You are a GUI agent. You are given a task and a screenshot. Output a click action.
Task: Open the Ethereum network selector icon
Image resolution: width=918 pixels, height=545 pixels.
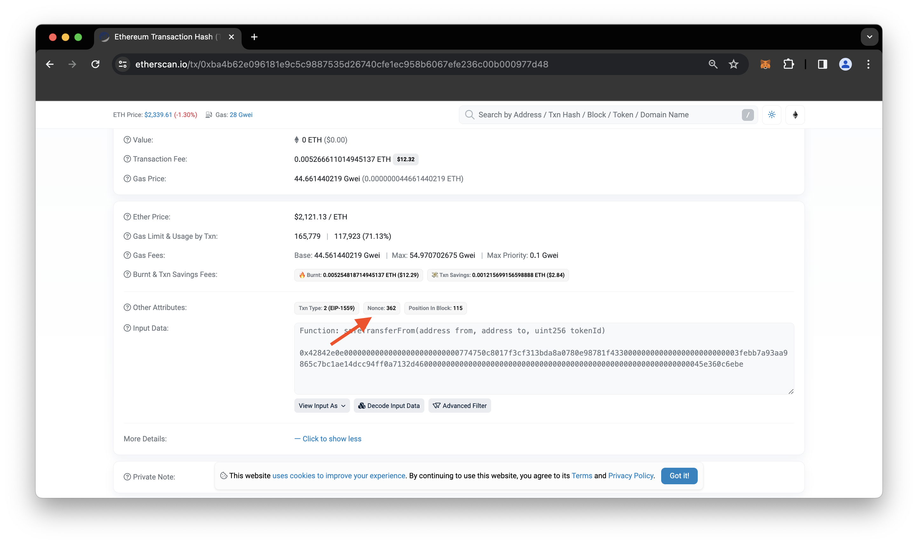[795, 114]
